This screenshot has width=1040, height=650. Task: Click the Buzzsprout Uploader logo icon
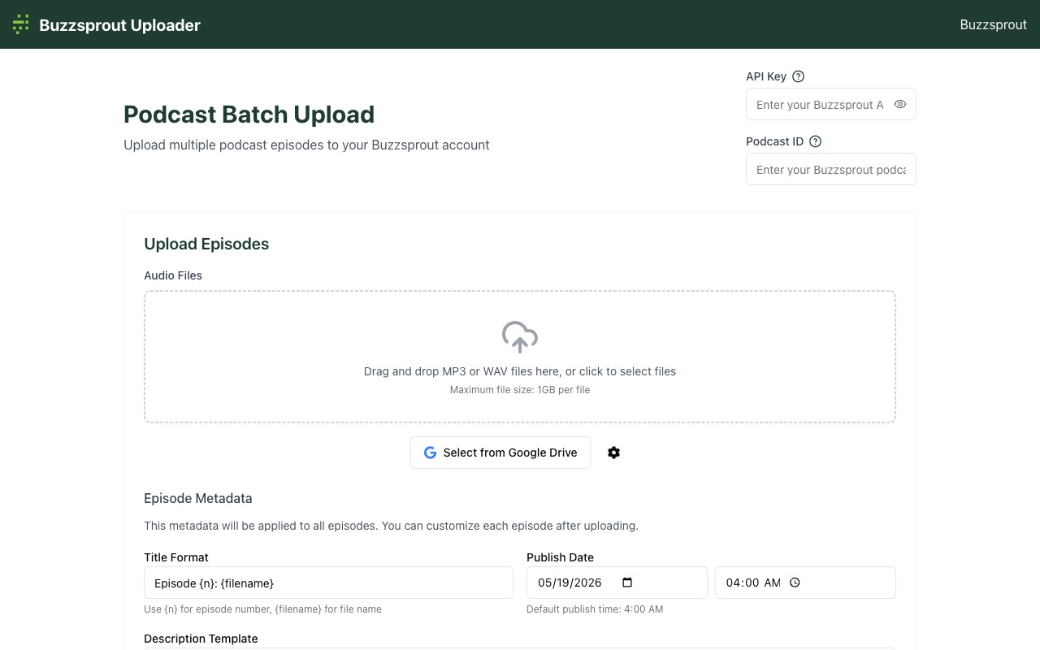pyautogui.click(x=21, y=24)
